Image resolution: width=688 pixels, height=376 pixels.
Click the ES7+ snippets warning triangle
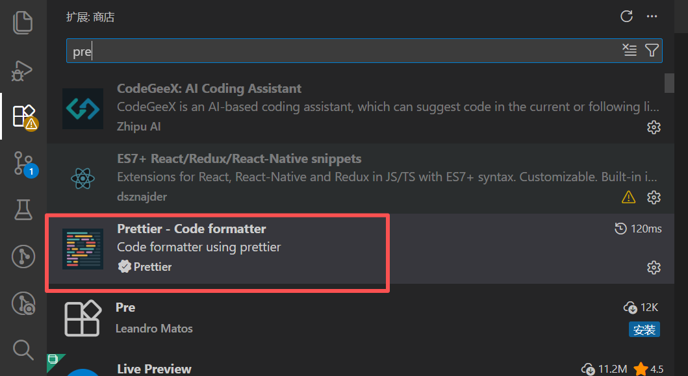(629, 197)
